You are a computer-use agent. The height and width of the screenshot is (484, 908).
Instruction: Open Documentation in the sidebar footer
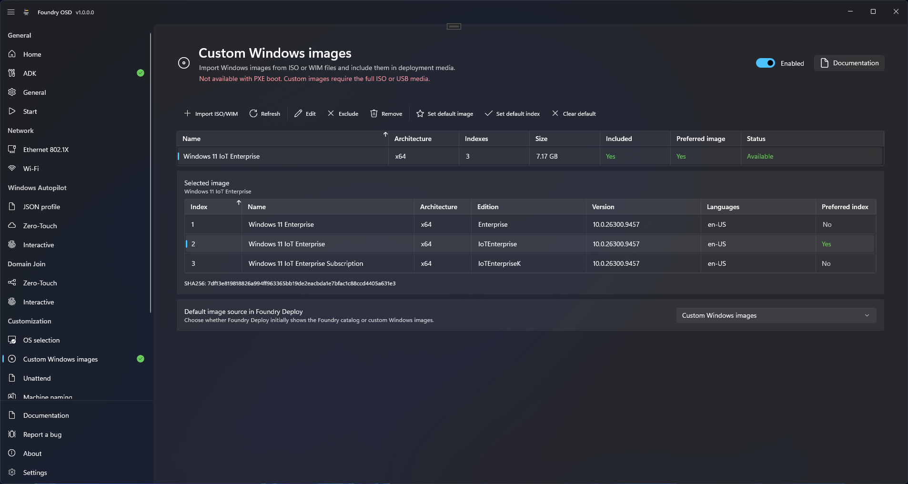76,415
